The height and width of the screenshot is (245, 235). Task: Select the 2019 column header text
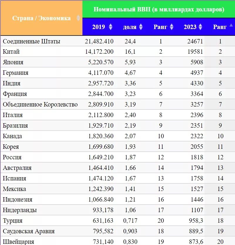pos(99,27)
